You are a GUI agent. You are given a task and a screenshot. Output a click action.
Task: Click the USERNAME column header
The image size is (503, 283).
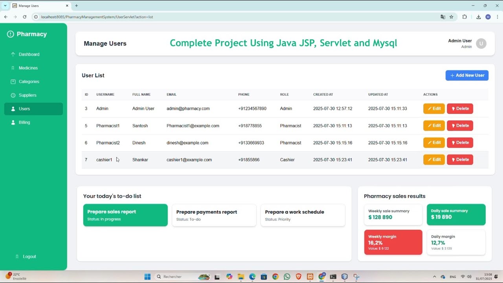[x=105, y=94]
